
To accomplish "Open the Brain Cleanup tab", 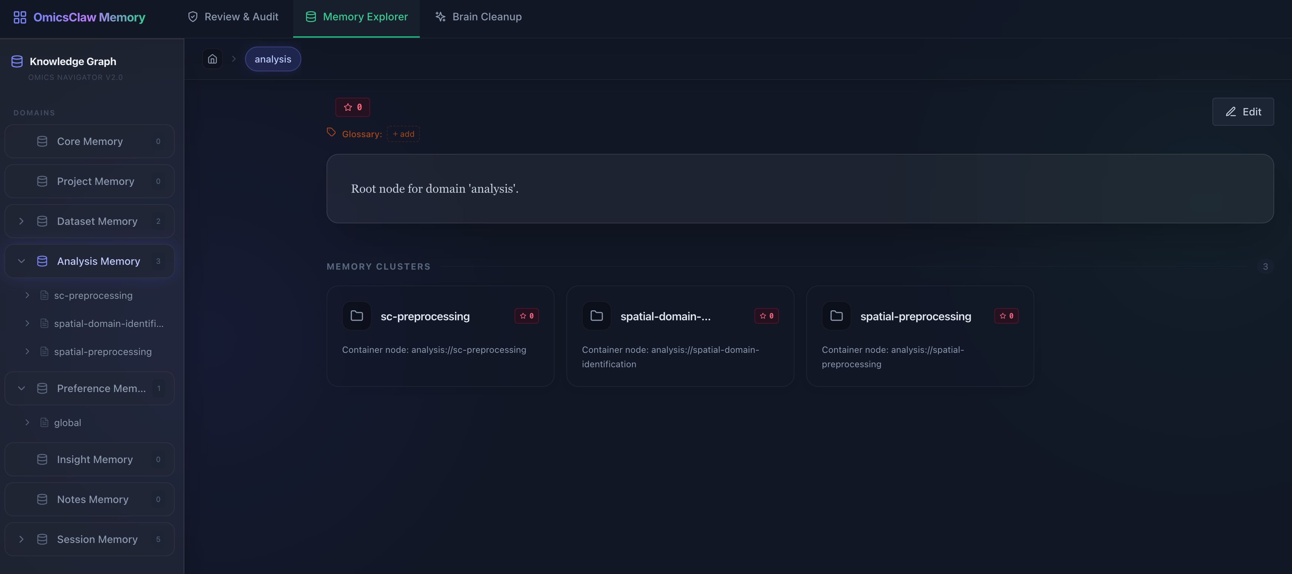I will (478, 17).
